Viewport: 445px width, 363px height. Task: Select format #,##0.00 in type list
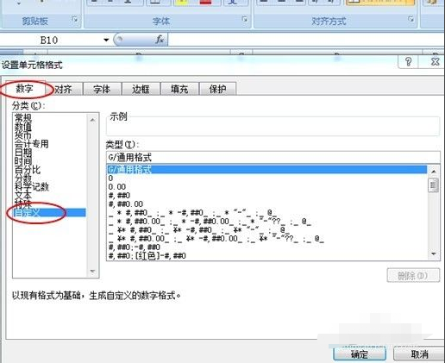tap(266, 204)
